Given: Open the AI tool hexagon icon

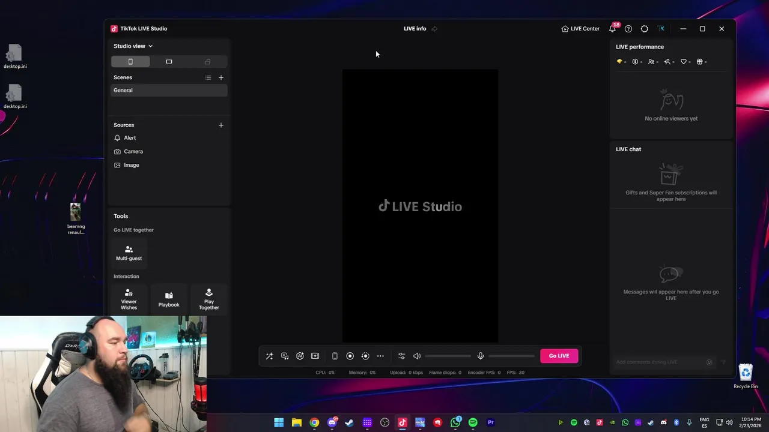Looking at the screenshot, I should click(x=300, y=356).
